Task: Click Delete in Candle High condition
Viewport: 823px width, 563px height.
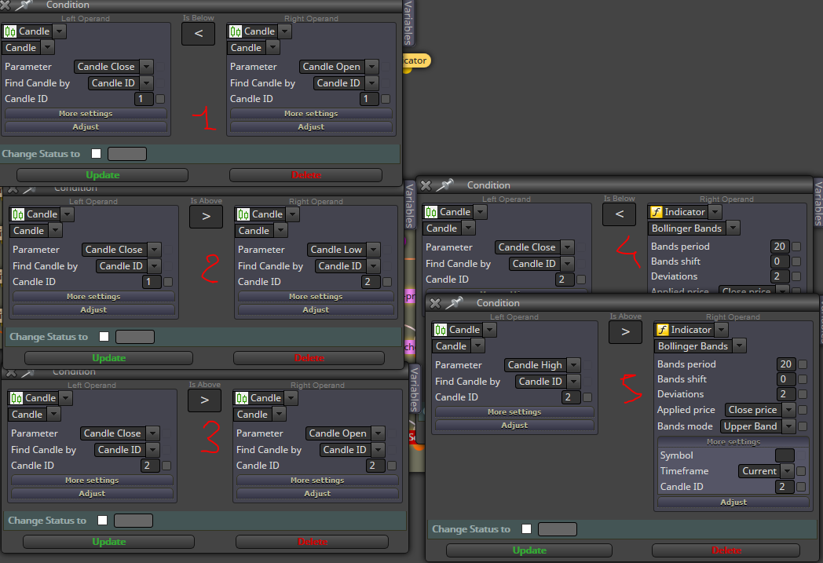Action: tap(726, 550)
